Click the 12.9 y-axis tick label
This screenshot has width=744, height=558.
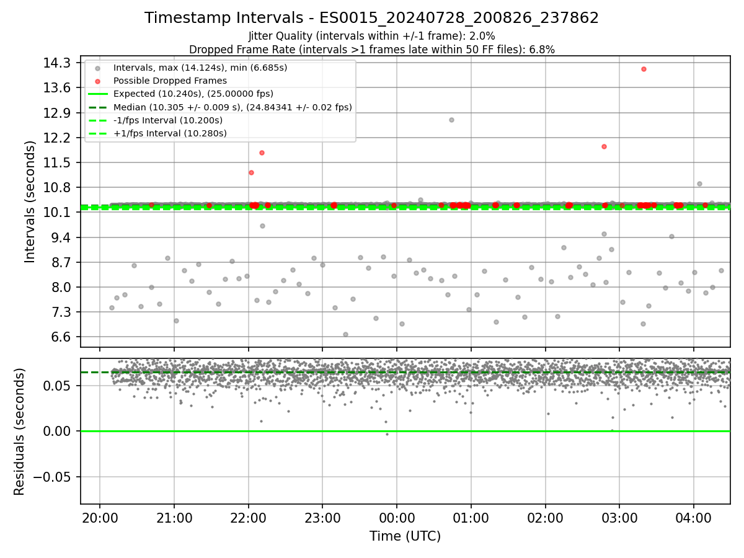pos(58,113)
